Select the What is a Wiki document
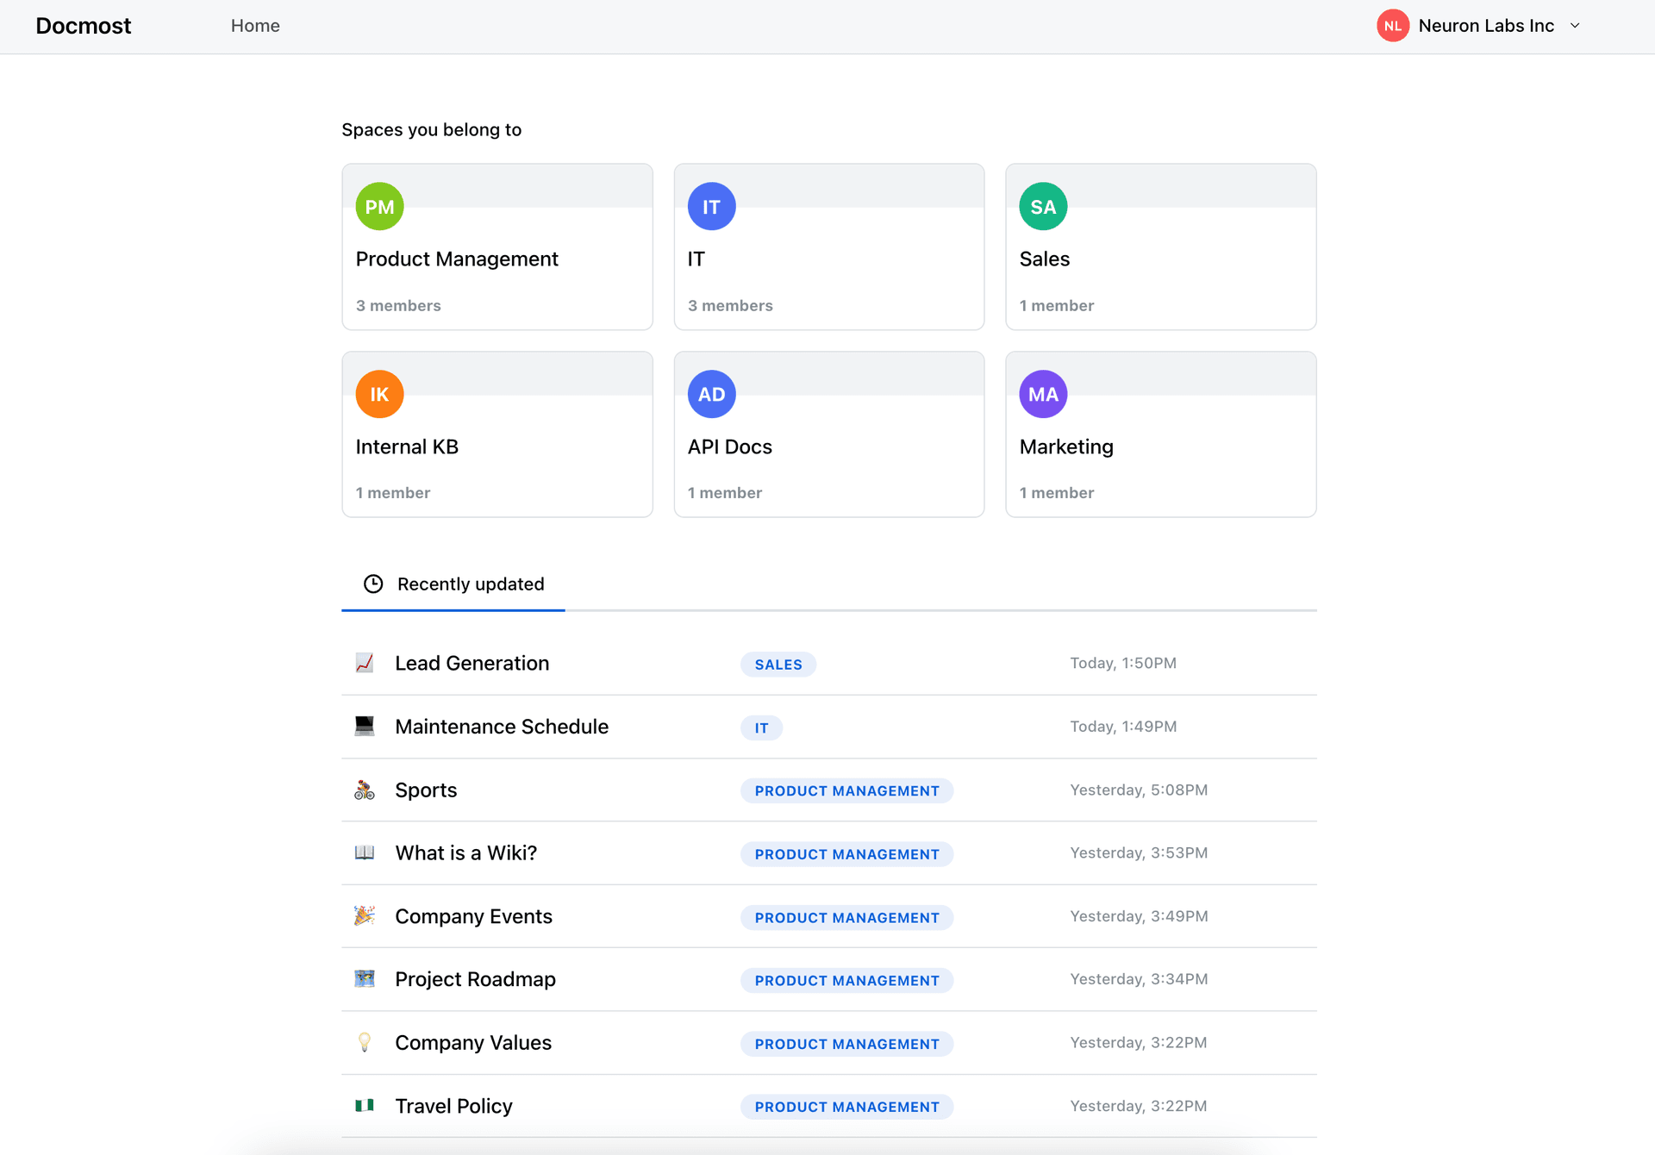This screenshot has height=1155, width=1655. pyautogui.click(x=465, y=853)
